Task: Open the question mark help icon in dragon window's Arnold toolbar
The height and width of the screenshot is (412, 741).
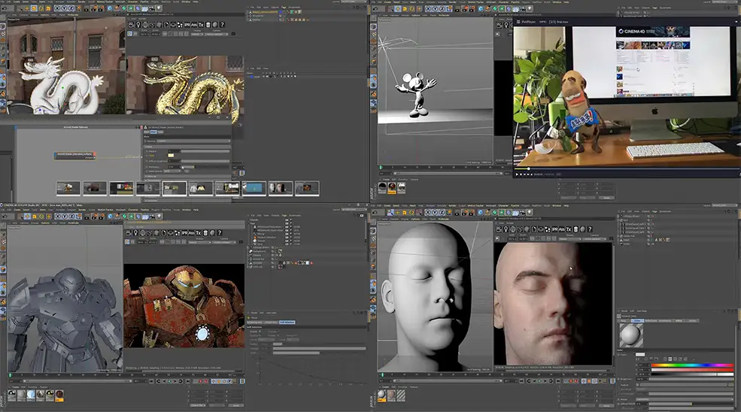Action: coord(222,25)
